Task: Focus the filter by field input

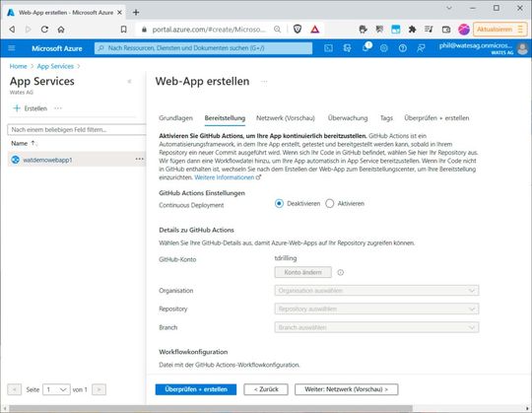Action: 77,130
